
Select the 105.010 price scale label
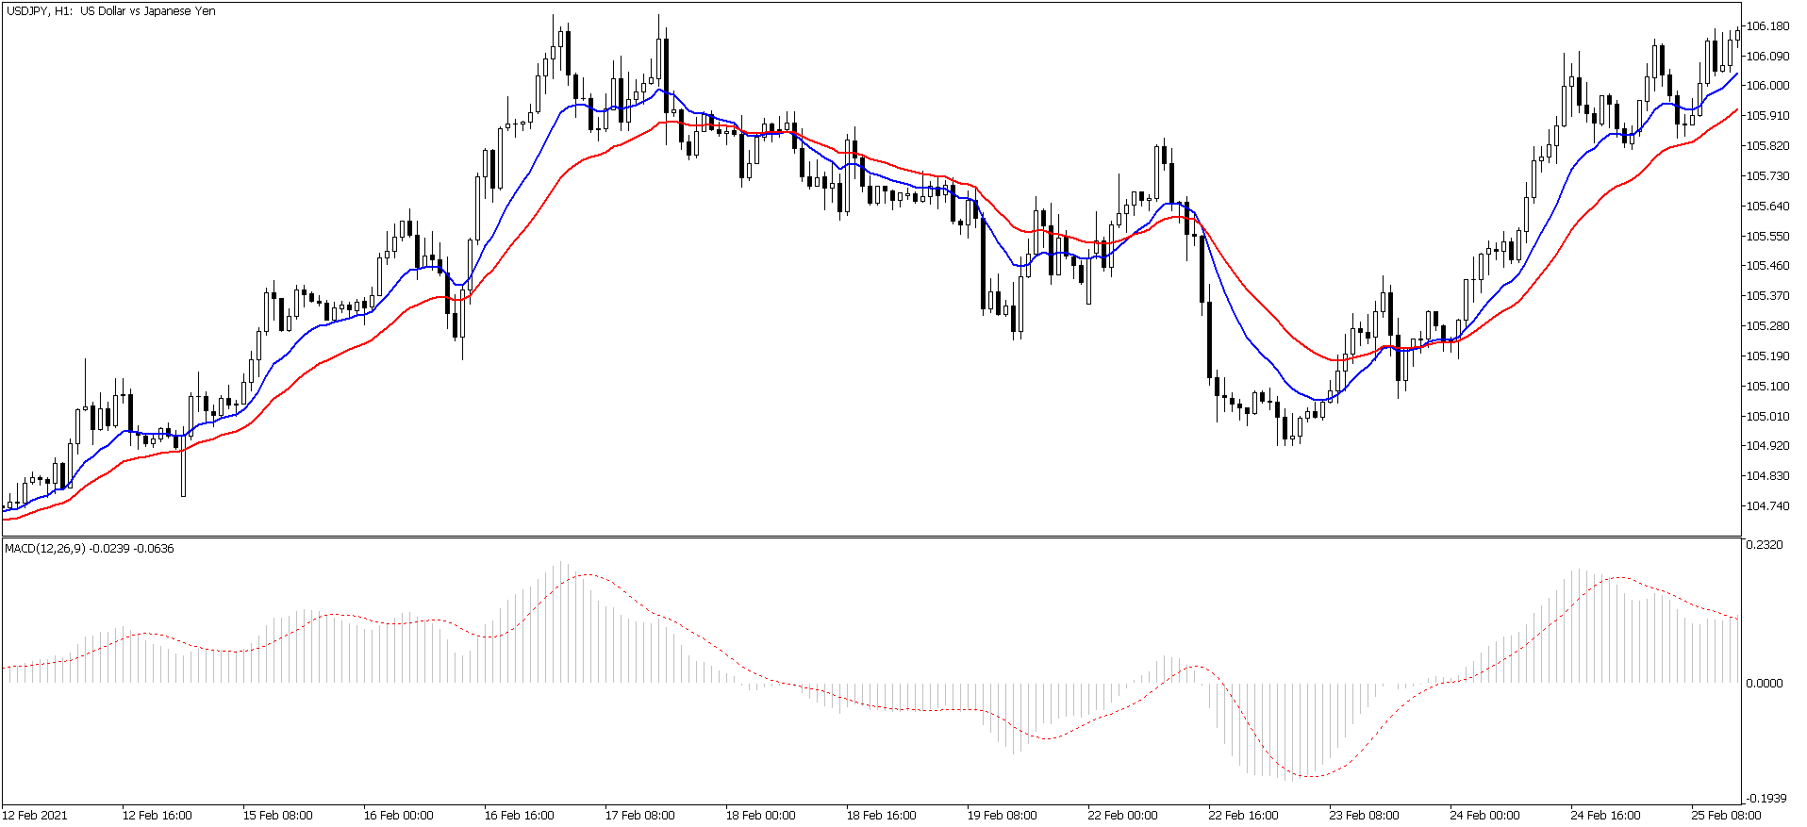pyautogui.click(x=1767, y=417)
